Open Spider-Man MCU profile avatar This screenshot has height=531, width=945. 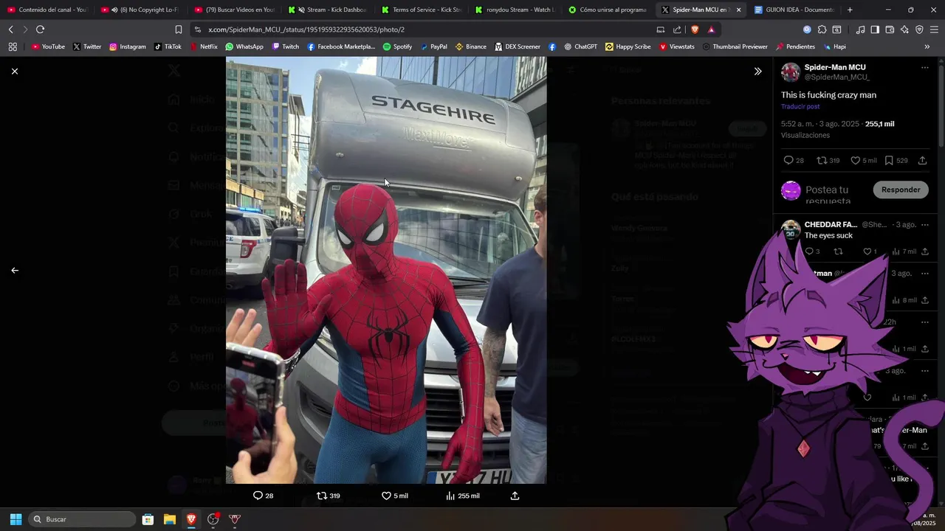[x=791, y=72]
